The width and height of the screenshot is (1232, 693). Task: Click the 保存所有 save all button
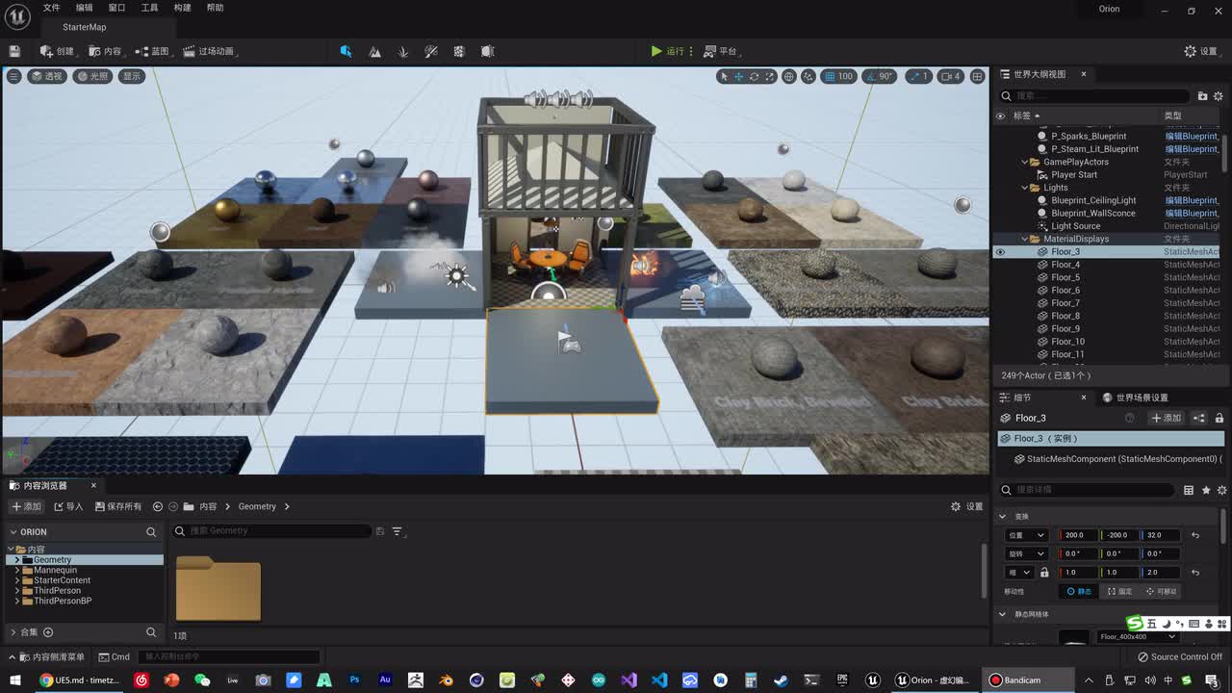tap(117, 506)
